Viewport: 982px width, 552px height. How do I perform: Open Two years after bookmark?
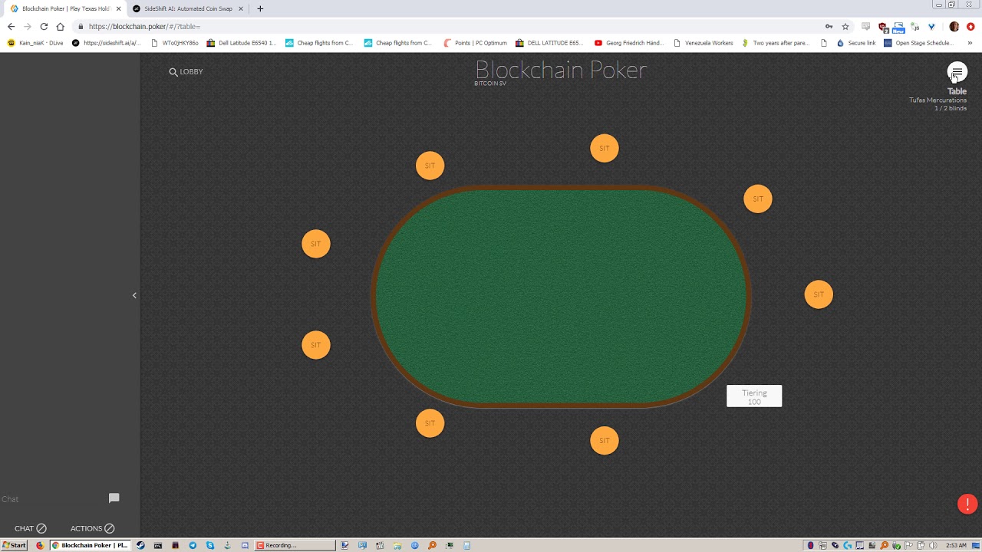pyautogui.click(x=775, y=43)
